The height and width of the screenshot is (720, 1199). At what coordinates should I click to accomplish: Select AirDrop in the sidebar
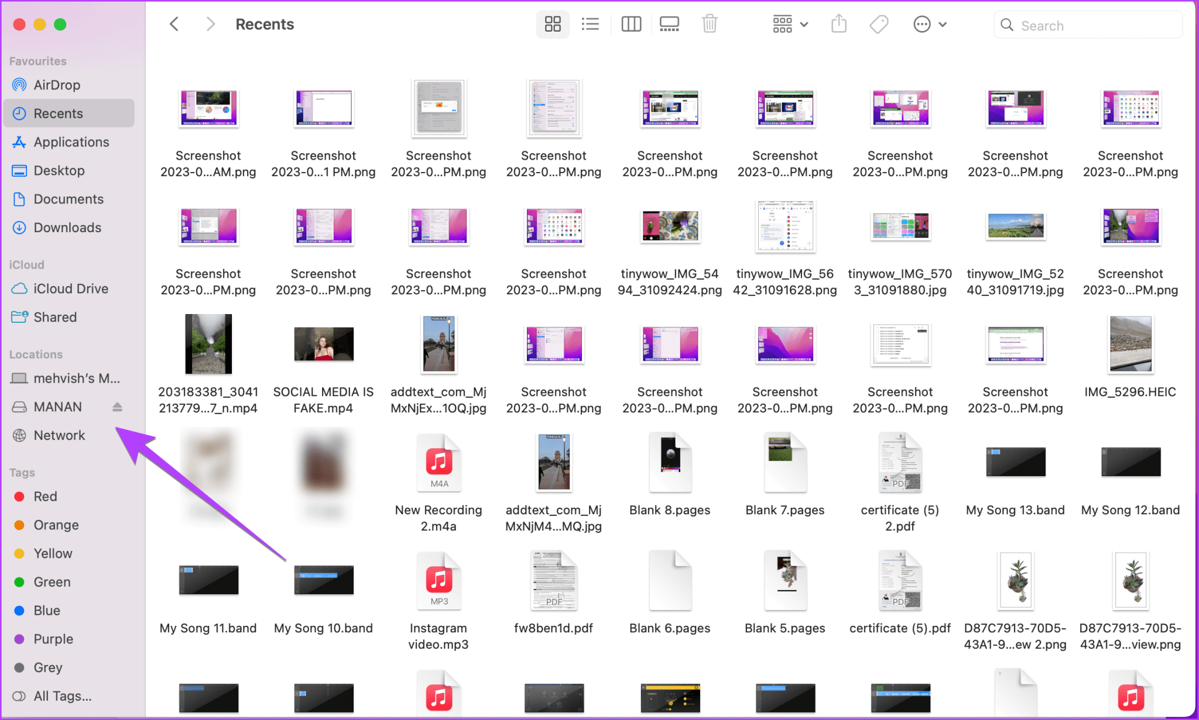coord(56,84)
